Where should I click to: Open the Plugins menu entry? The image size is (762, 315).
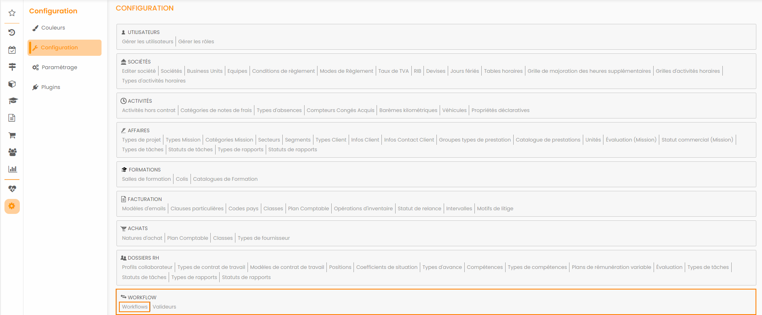coord(51,87)
